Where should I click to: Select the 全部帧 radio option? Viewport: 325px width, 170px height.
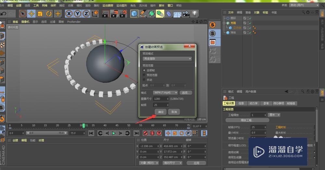pos(144,71)
